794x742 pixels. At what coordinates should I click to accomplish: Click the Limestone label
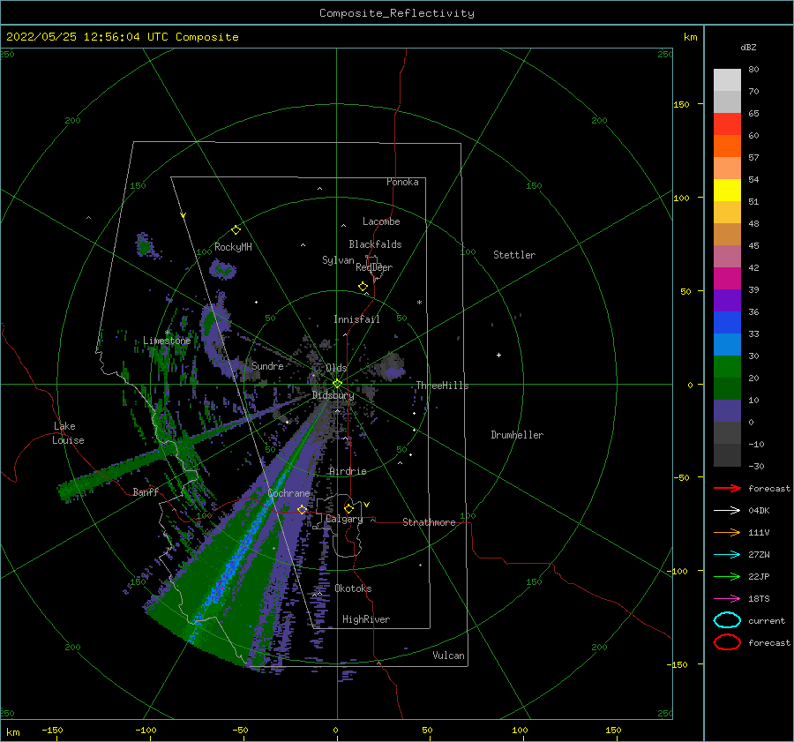click(167, 341)
